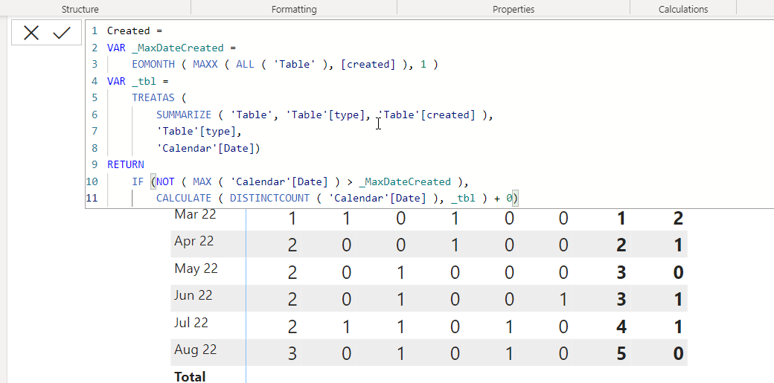The image size is (774, 383).
Task: Click the Structure ribbon group label
Action: click(x=80, y=10)
